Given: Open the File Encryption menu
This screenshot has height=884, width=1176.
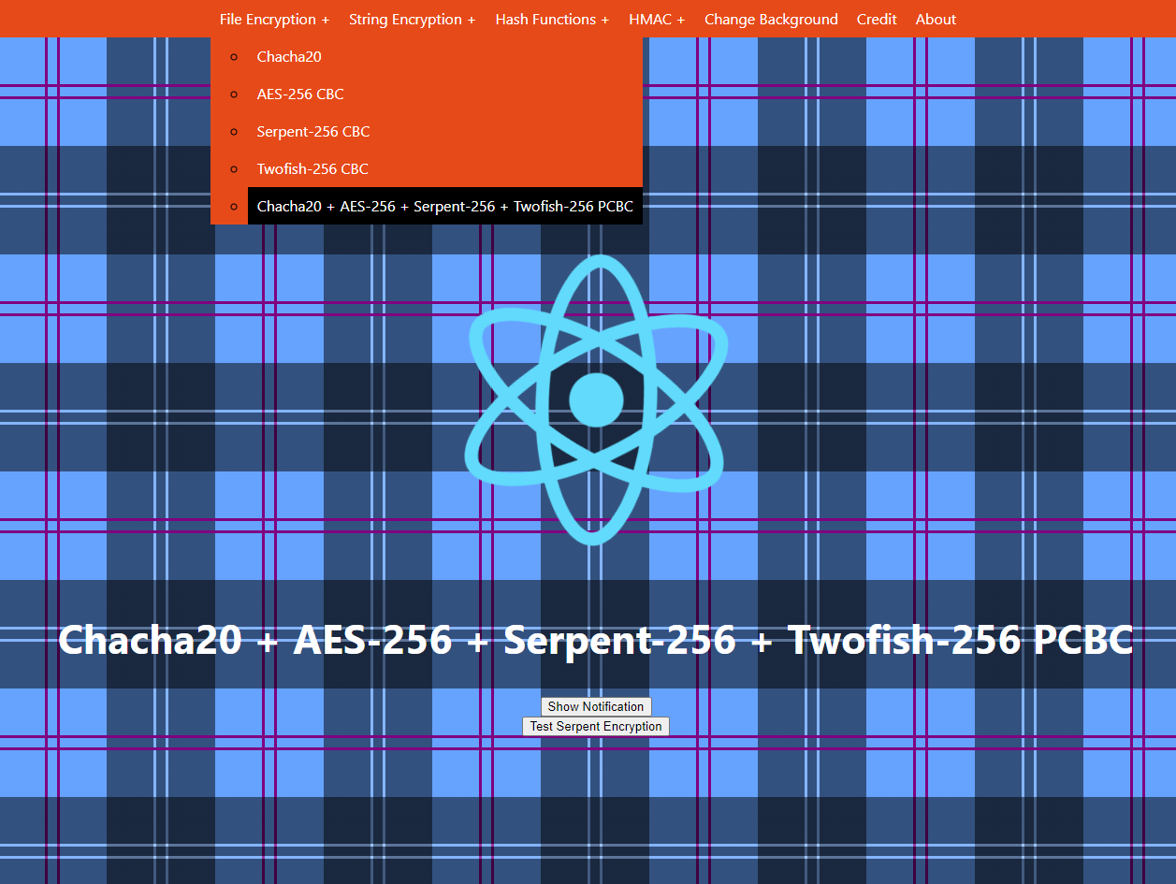Looking at the screenshot, I should (274, 19).
